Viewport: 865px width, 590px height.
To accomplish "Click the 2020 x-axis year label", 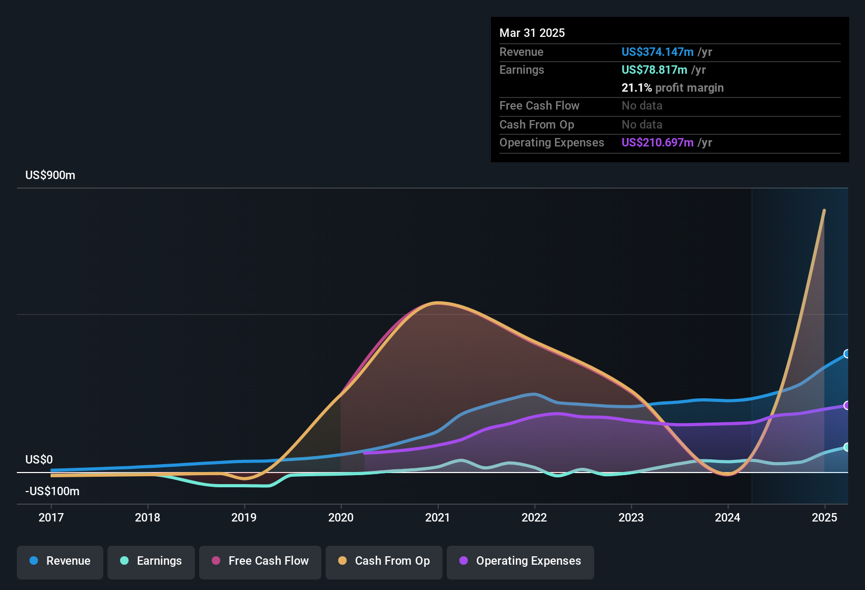I will point(341,517).
